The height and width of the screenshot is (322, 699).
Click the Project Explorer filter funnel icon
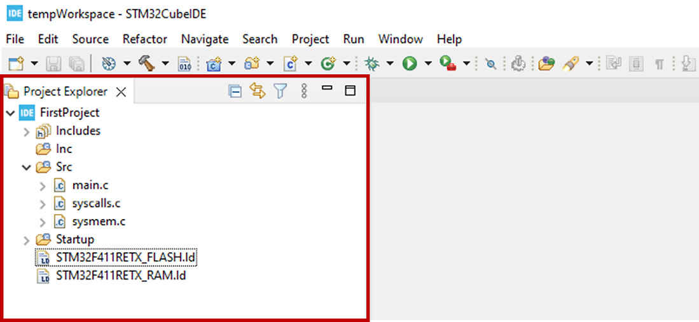click(280, 91)
